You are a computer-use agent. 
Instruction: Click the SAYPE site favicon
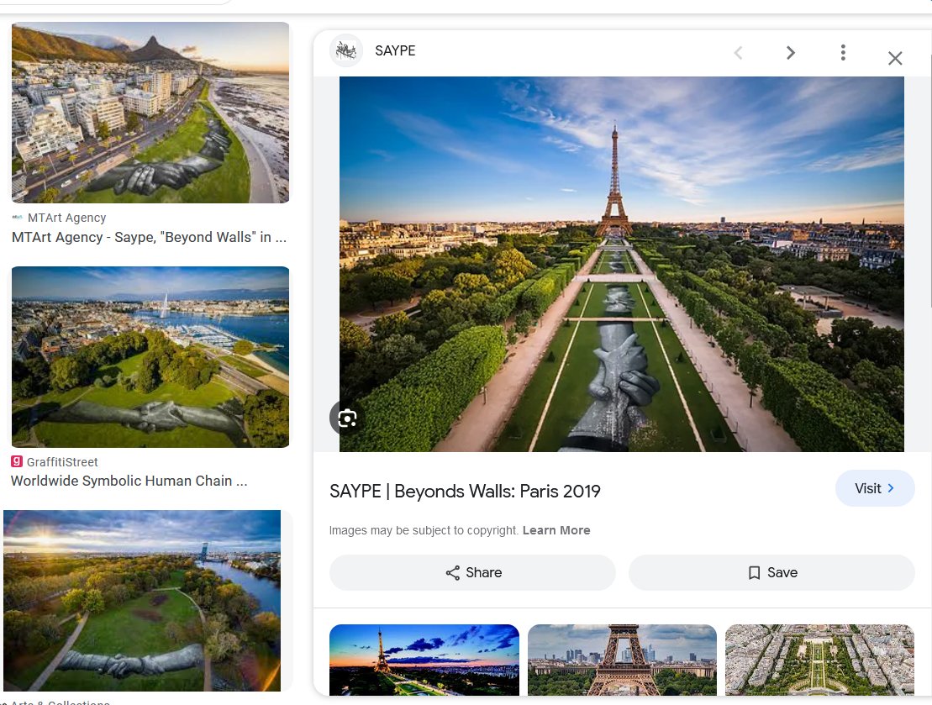[x=346, y=51]
